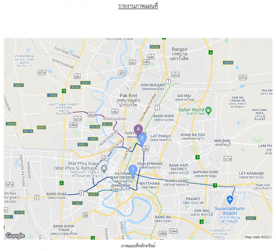Click the BANG NA district label
This screenshot has width=276, height=251.
(163, 219)
